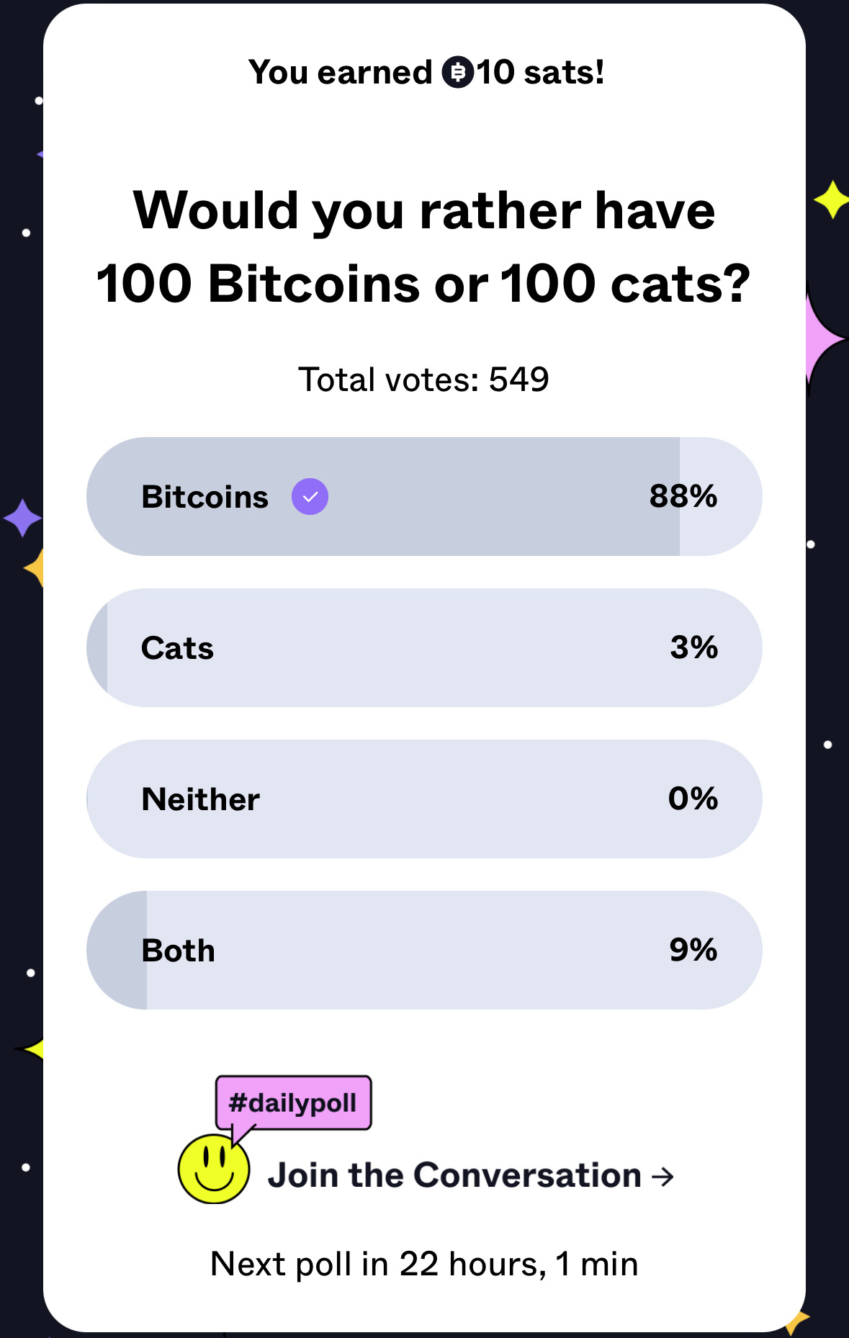
Task: Click the 88% result on Bitcoins
Action: coord(683,496)
